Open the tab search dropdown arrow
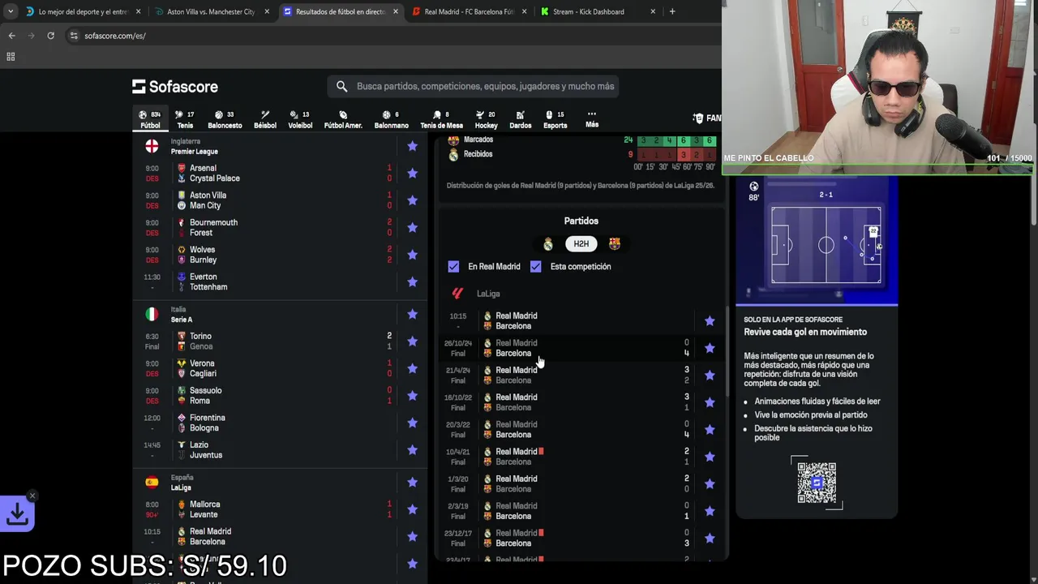This screenshot has height=584, width=1038. [10, 12]
